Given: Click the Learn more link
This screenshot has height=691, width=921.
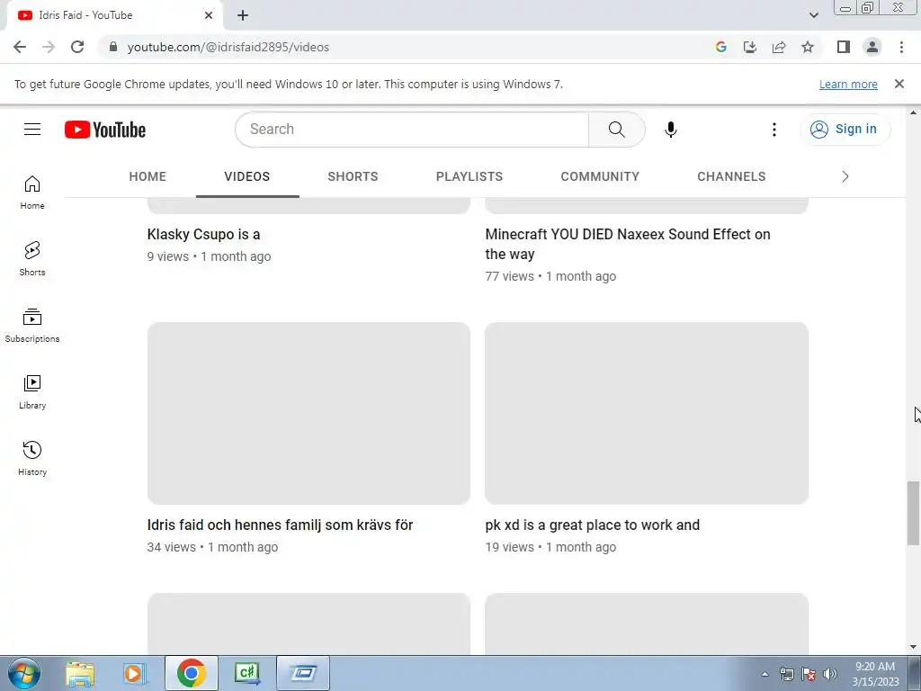Looking at the screenshot, I should (848, 84).
